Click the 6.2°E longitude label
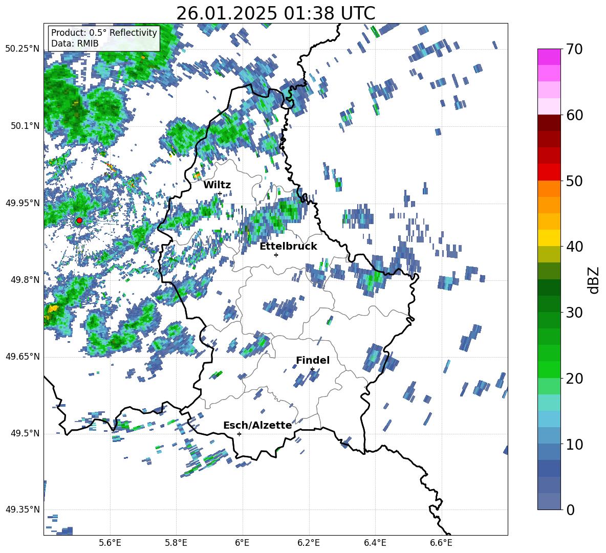Screen dimensions: 606x553 309,543
